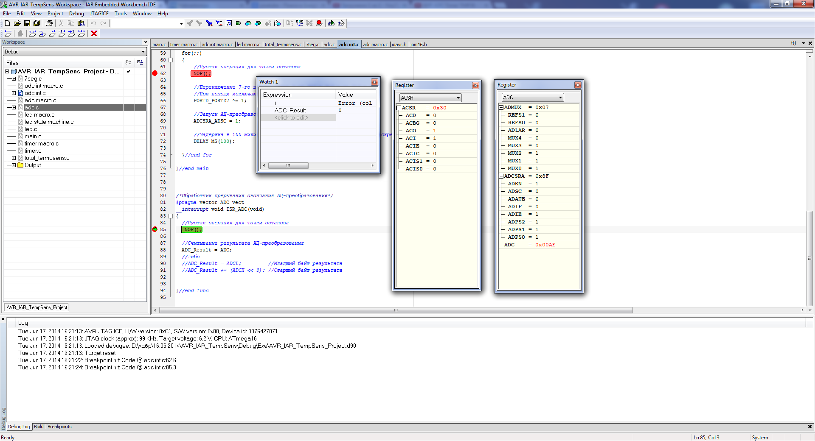
Task: Click the Next Statement debug icon
Action: point(62,33)
